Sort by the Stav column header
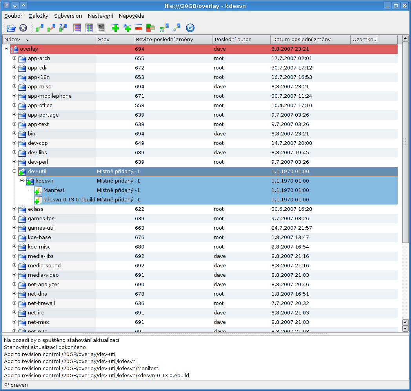The width and height of the screenshot is (411, 391). [x=115, y=40]
